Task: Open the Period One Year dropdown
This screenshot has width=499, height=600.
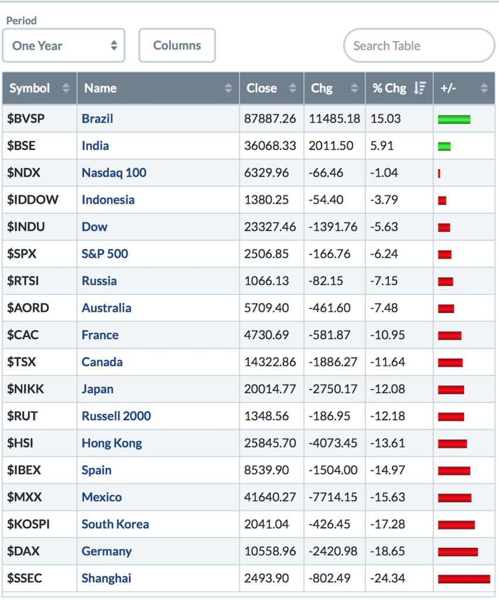Action: (x=64, y=46)
